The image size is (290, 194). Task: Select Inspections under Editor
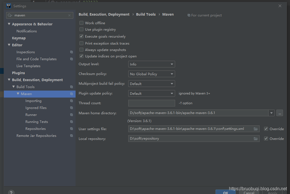[x=26, y=52]
